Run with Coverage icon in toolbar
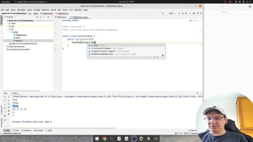This screenshot has width=253, height=142. 186,13
